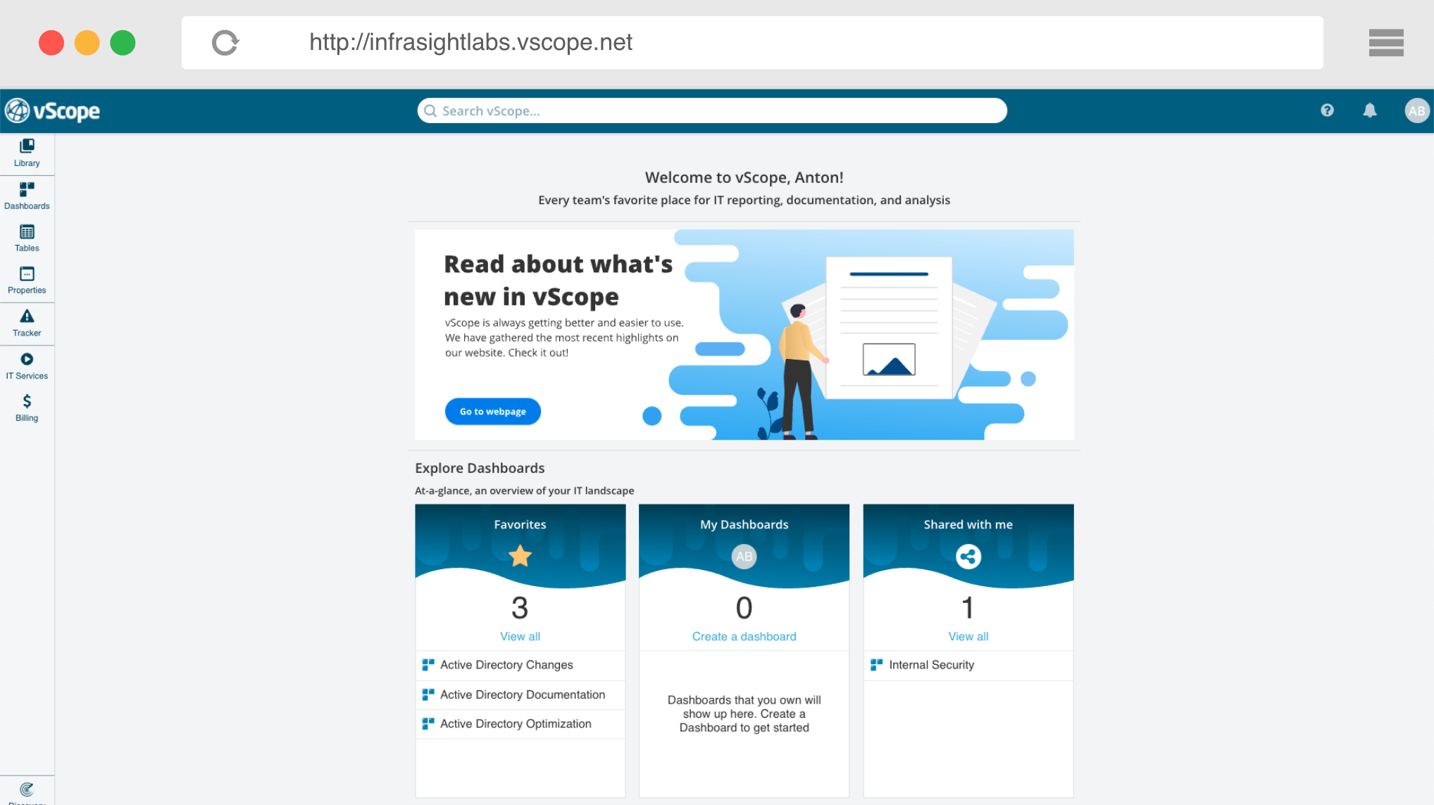Click View all under Favorites
The width and height of the screenshot is (1434, 805).
[520, 636]
